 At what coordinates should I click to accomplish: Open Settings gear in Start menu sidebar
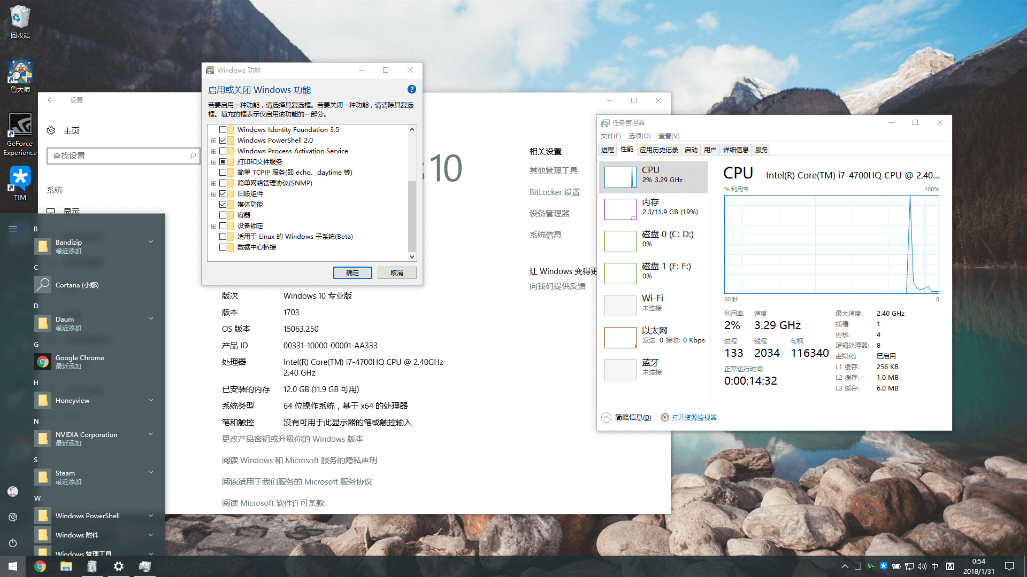point(13,517)
